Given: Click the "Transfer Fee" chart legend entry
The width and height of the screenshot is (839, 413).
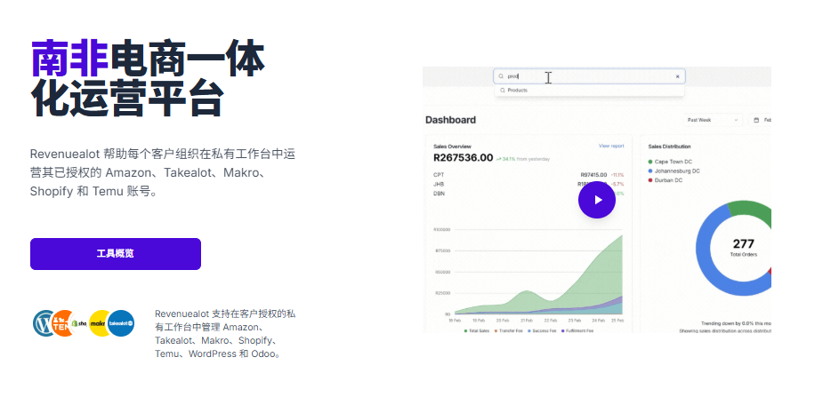Looking at the screenshot, I should click(x=508, y=330).
